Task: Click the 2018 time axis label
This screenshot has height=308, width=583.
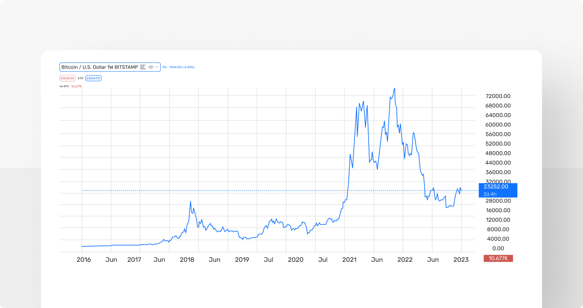Action: coord(187,260)
